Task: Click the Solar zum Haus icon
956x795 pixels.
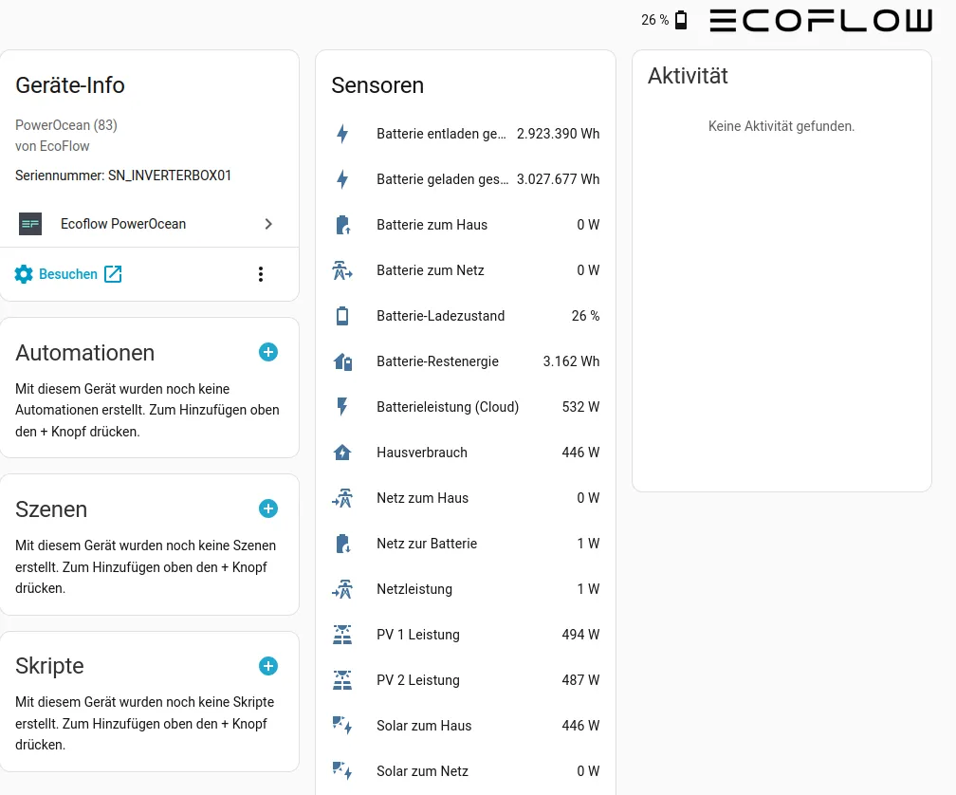Action: tap(342, 726)
